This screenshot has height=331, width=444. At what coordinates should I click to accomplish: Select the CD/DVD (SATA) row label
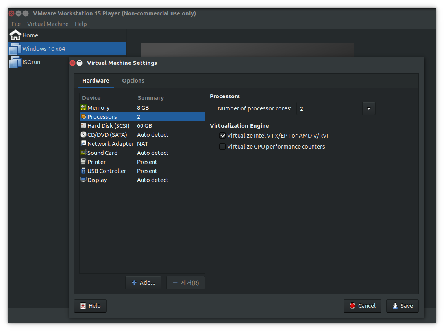[x=107, y=135]
